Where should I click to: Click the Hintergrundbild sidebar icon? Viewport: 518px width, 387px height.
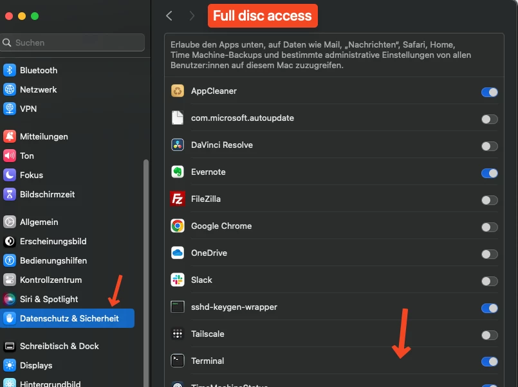point(10,383)
